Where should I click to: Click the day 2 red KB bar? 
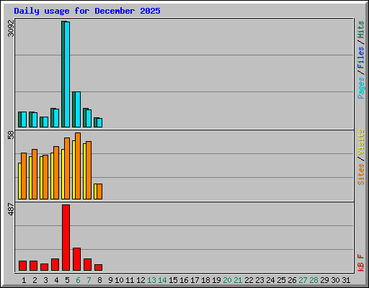[33, 266]
